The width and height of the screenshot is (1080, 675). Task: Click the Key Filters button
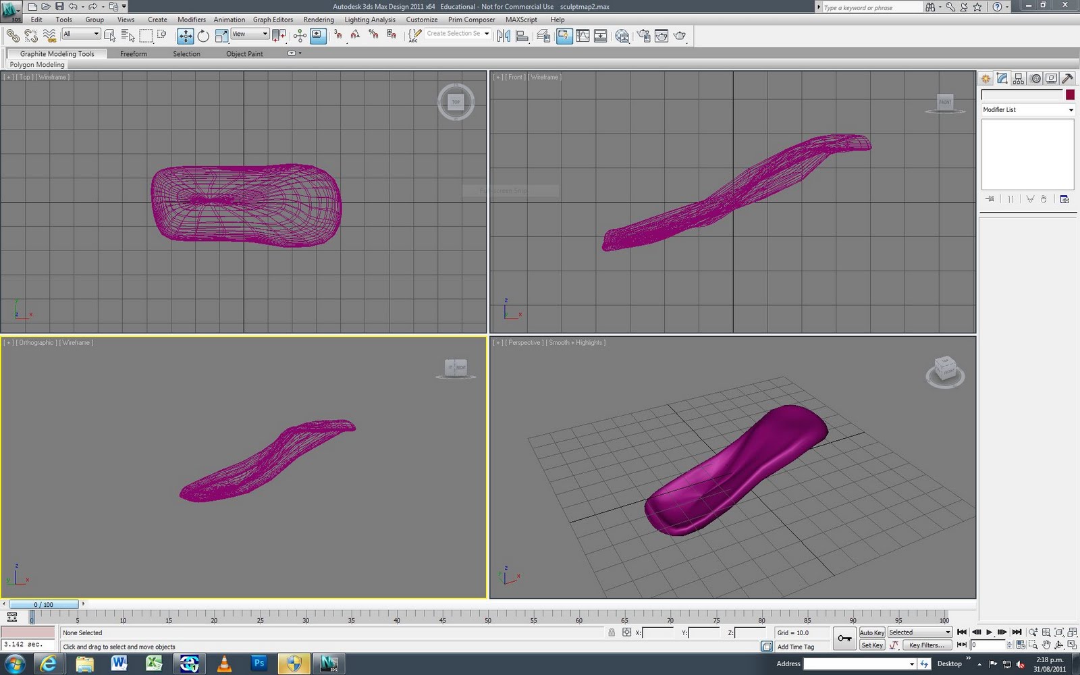[x=927, y=645]
